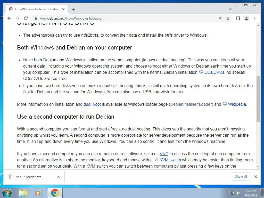Reload the current page
Screen dimensions: 264x198
click(x=26, y=18)
